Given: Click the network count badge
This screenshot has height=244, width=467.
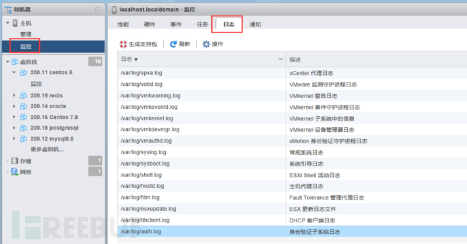Looking at the screenshot, I should tap(95, 172).
